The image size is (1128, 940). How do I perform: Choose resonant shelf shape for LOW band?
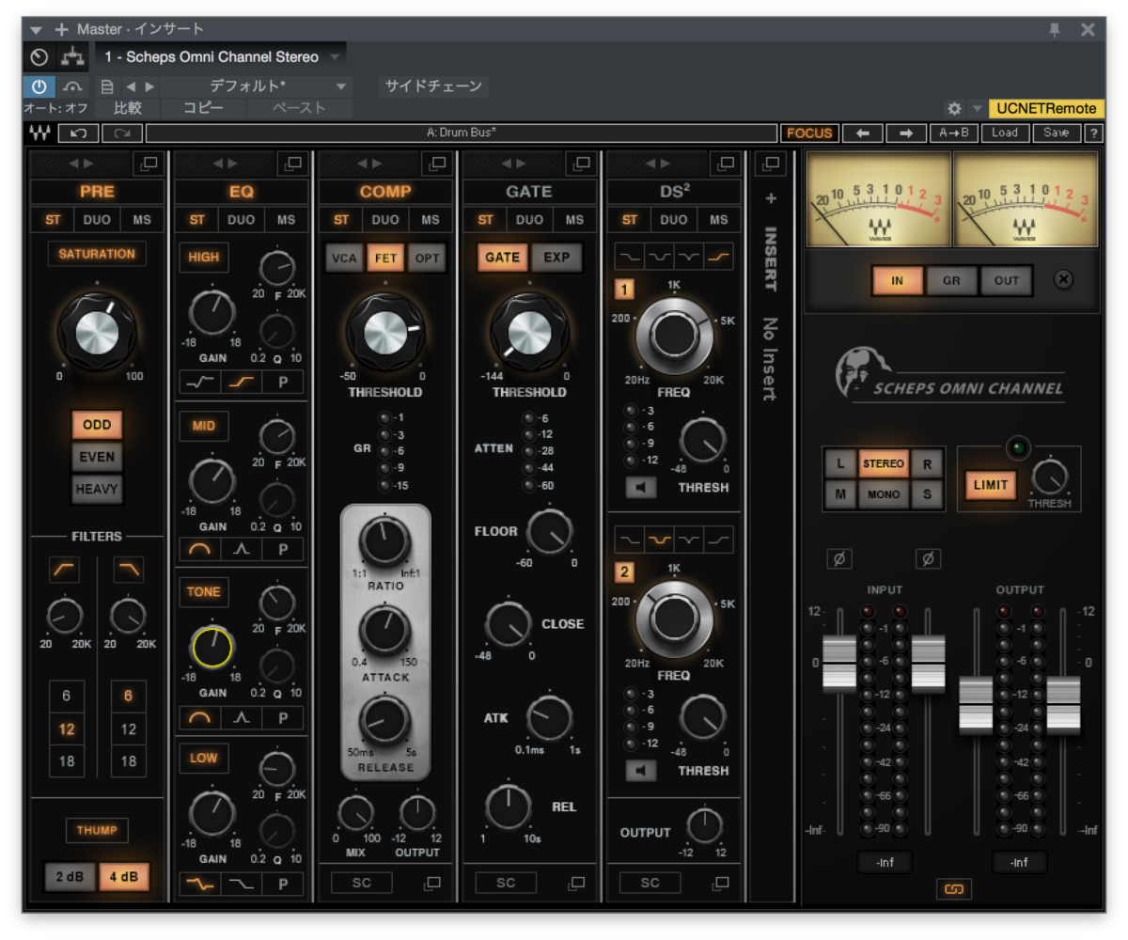click(x=200, y=884)
